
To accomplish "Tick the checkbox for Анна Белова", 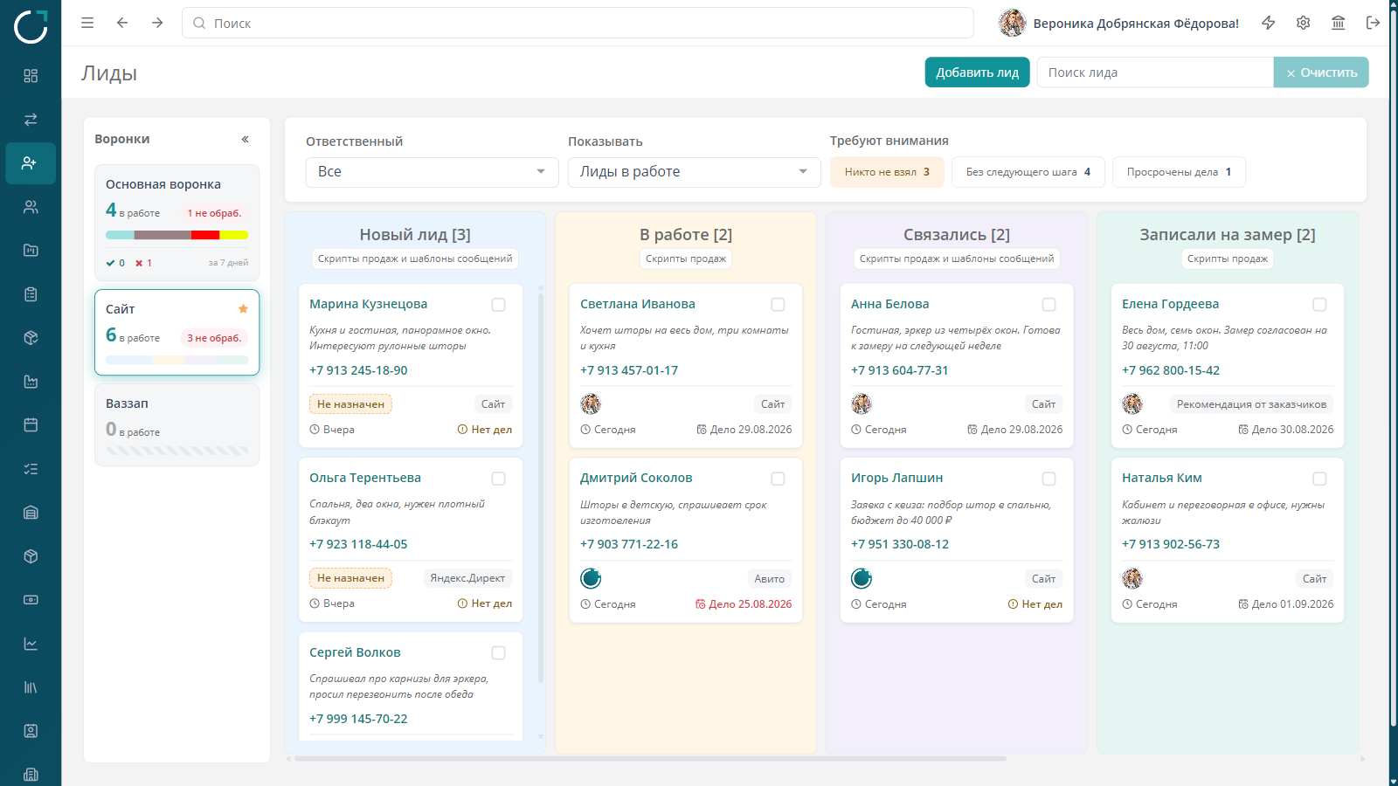I will point(1048,305).
